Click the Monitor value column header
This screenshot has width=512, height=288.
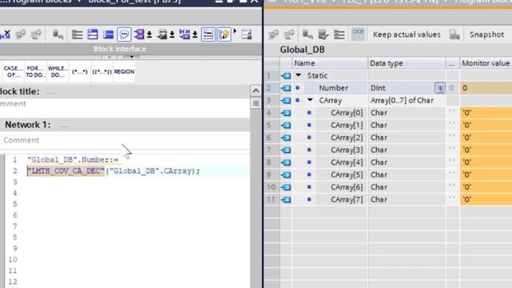tap(486, 63)
